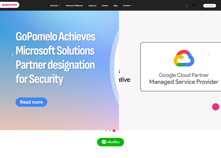Viewport: 221px width, 158px height.
Task: Expand the Careers dropdown menu
Action: [x=128, y=6]
